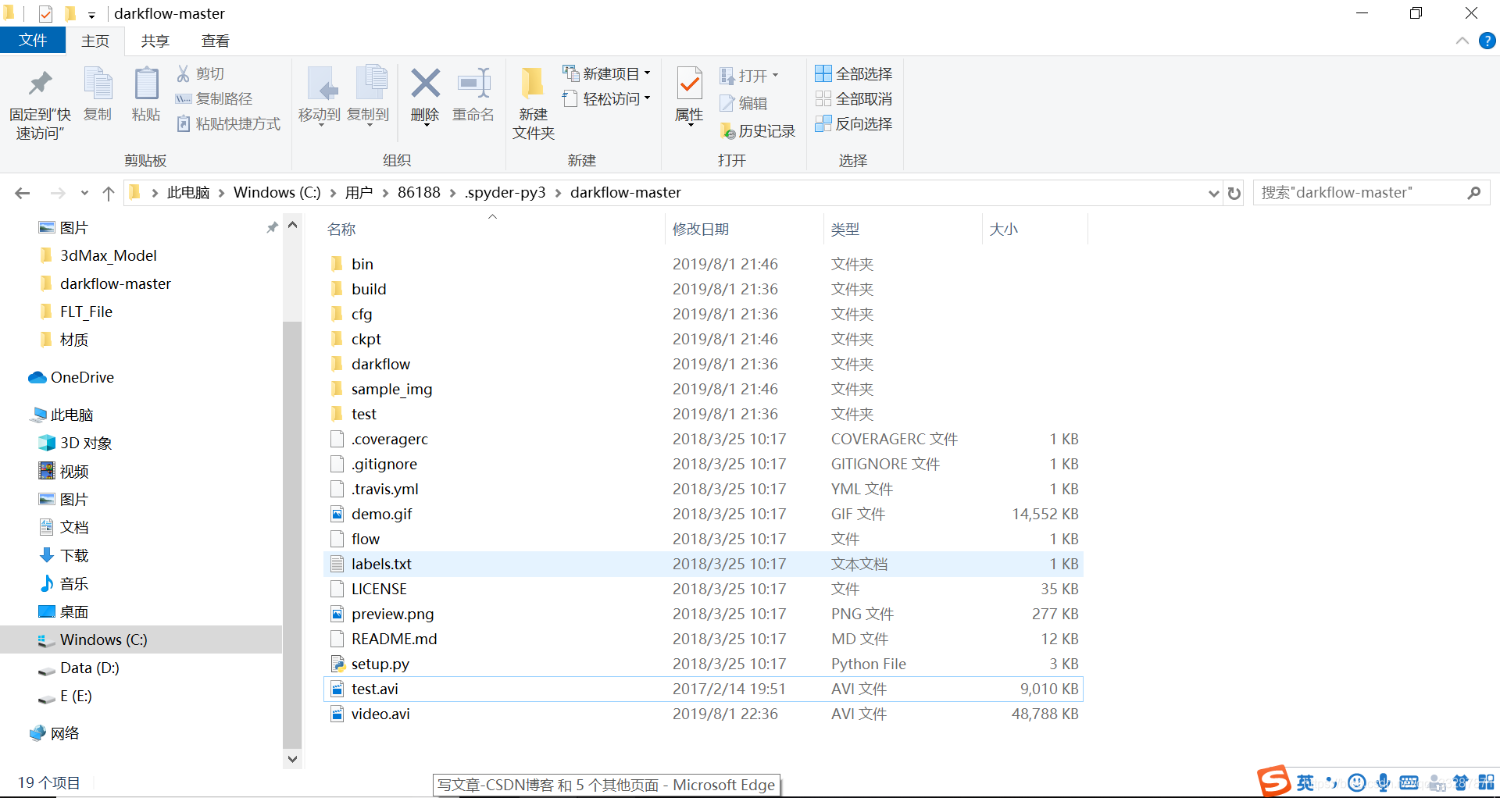Open the Quick Access Toolbar customize arrow
1500x798 pixels.
tap(91, 15)
